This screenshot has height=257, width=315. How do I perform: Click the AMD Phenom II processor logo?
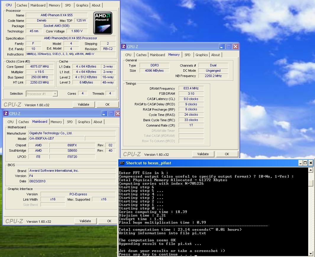(103, 23)
